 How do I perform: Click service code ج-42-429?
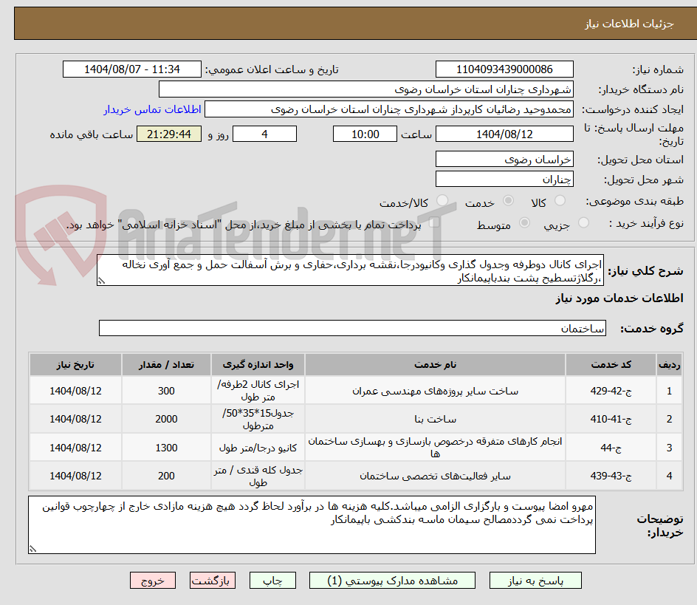(x=611, y=391)
